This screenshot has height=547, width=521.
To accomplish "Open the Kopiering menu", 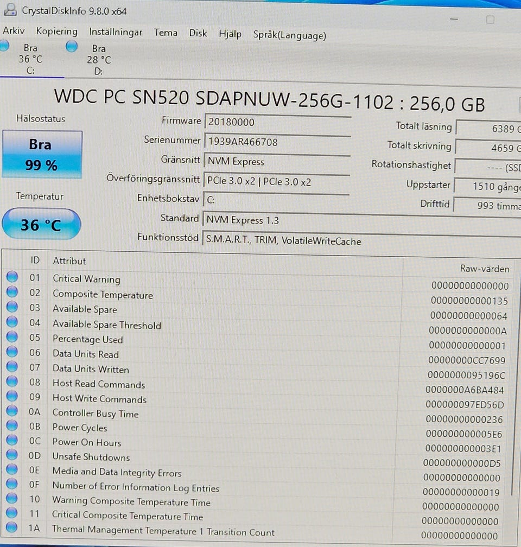I will click(x=56, y=31).
